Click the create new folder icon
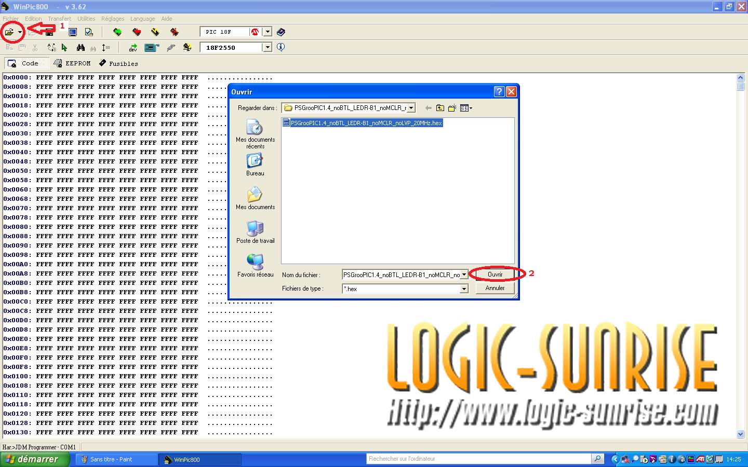This screenshot has height=467, width=748. (452, 108)
